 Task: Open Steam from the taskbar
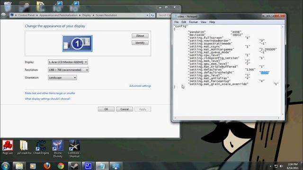(x=74, y=166)
